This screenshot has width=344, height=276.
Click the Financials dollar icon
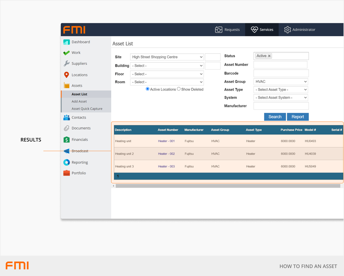(66, 140)
